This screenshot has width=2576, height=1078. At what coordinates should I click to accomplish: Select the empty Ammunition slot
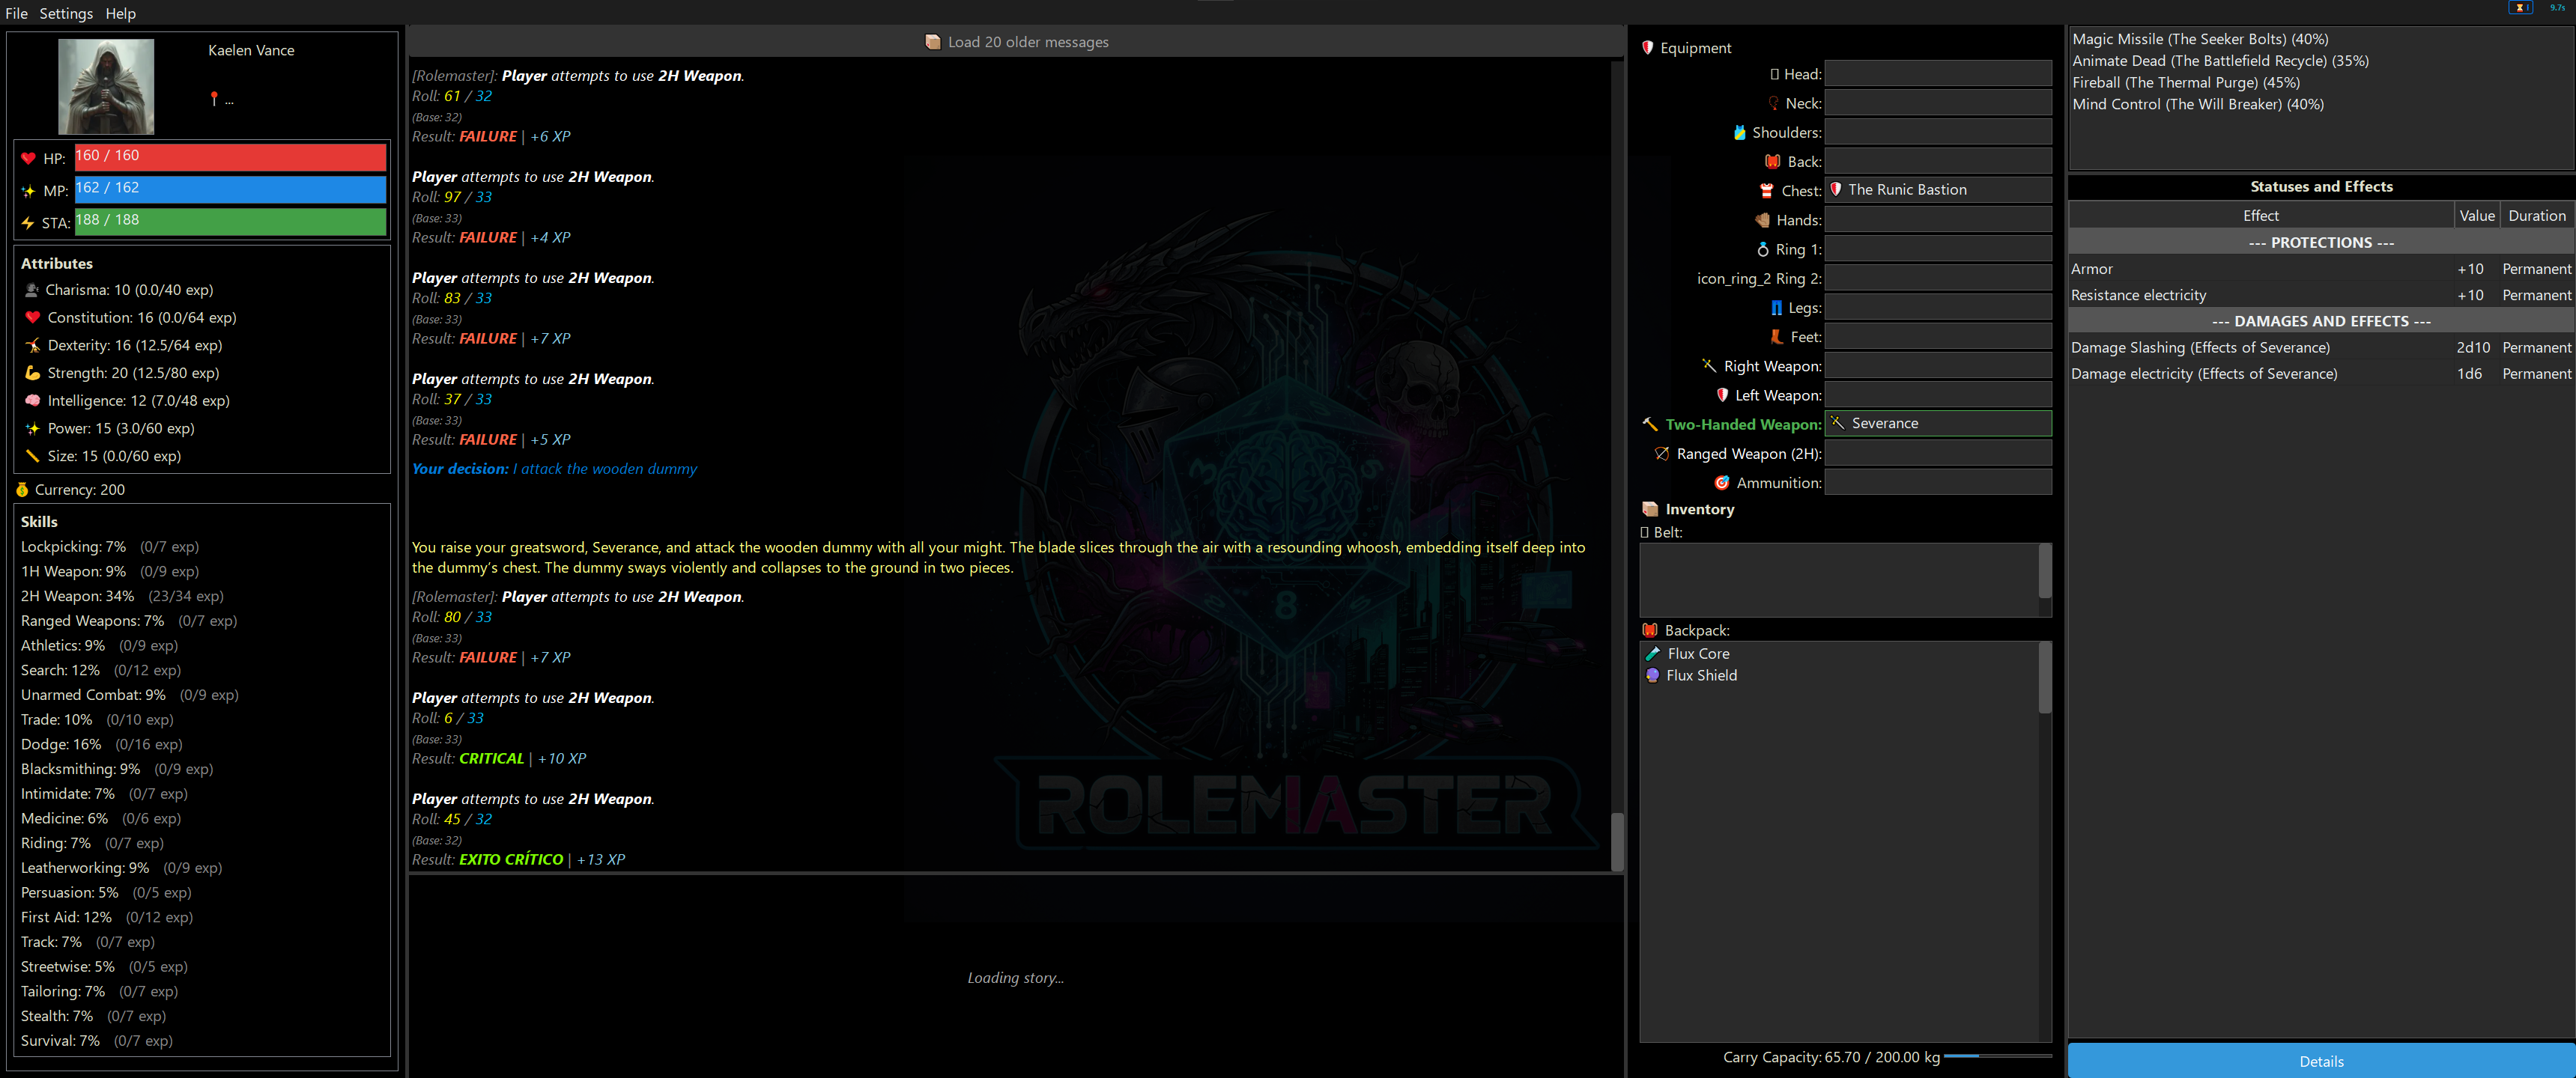[x=1938, y=481]
